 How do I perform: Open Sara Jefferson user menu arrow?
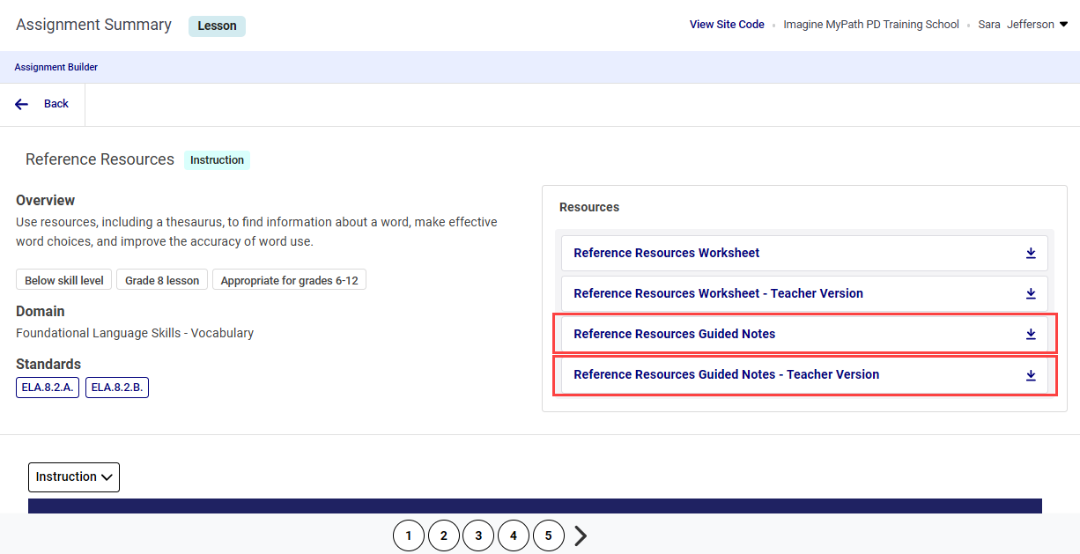click(1063, 25)
